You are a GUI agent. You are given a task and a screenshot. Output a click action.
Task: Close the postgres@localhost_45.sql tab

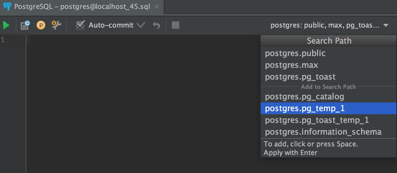(157, 6)
